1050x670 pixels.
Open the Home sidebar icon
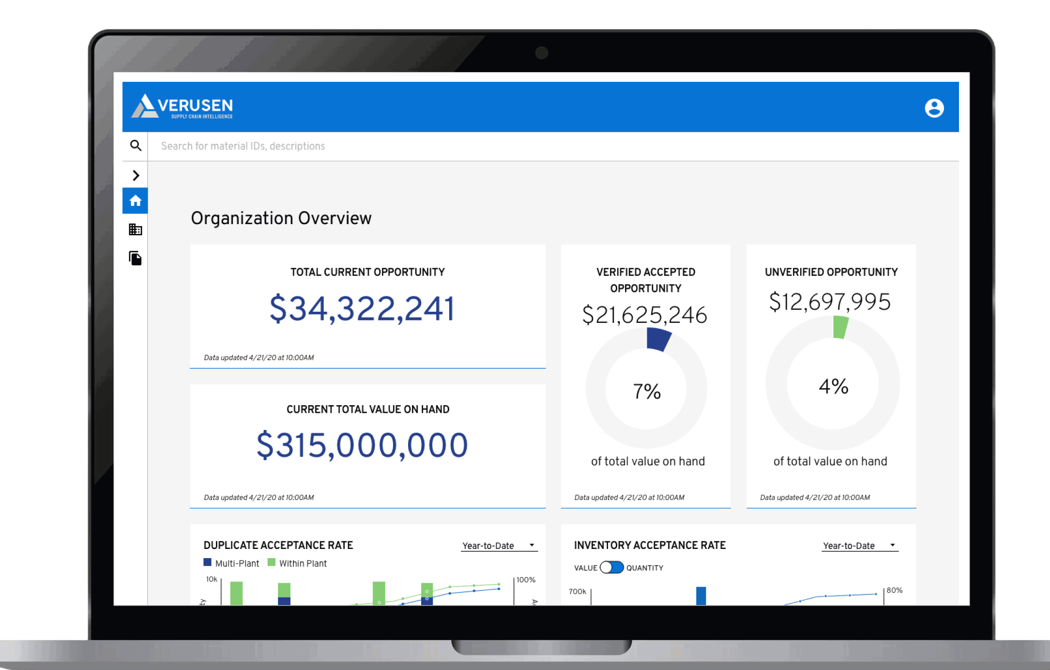(x=135, y=200)
